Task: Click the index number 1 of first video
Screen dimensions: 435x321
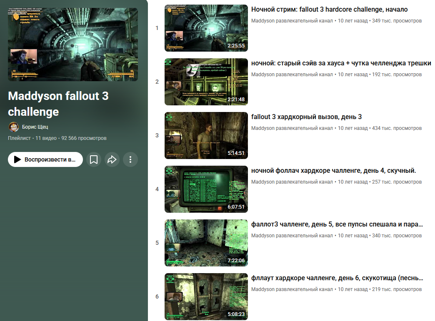Action: (157, 28)
